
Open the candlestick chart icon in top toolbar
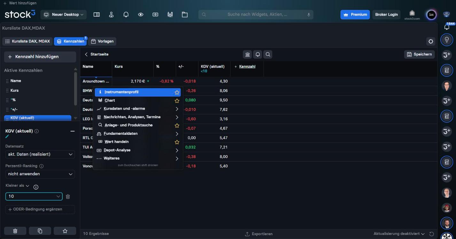(170, 15)
